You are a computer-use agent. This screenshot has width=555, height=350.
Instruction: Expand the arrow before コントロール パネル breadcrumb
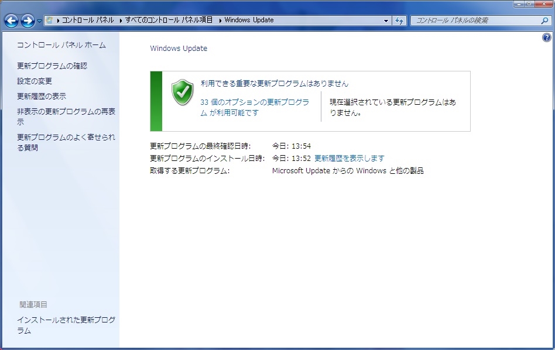point(58,20)
